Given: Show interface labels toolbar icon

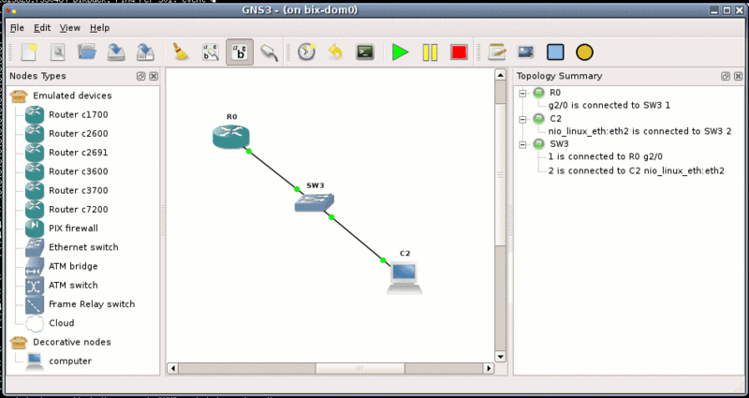Looking at the screenshot, I should (210, 52).
